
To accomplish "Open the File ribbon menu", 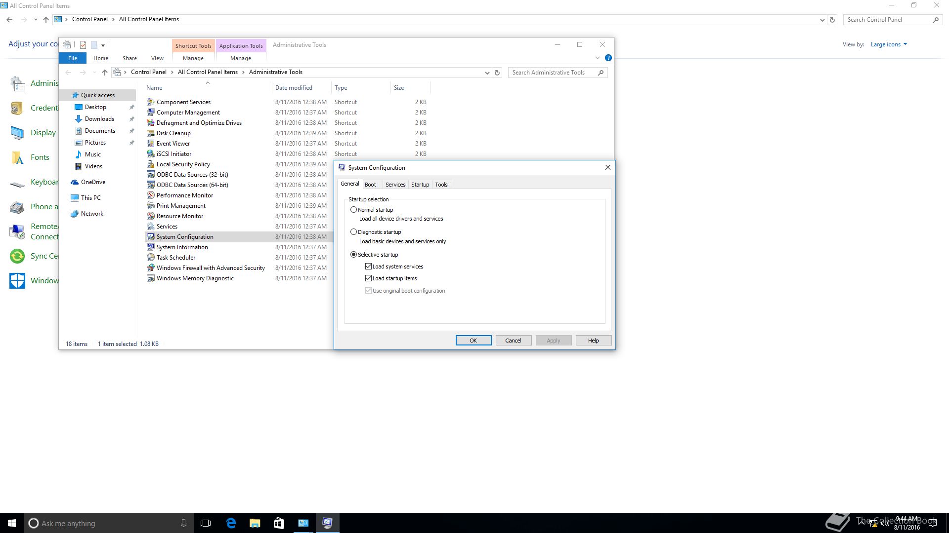I will [x=73, y=58].
